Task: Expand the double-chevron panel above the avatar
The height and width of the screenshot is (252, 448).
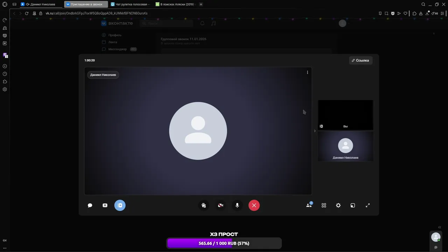Action: pyautogui.click(x=440, y=227)
